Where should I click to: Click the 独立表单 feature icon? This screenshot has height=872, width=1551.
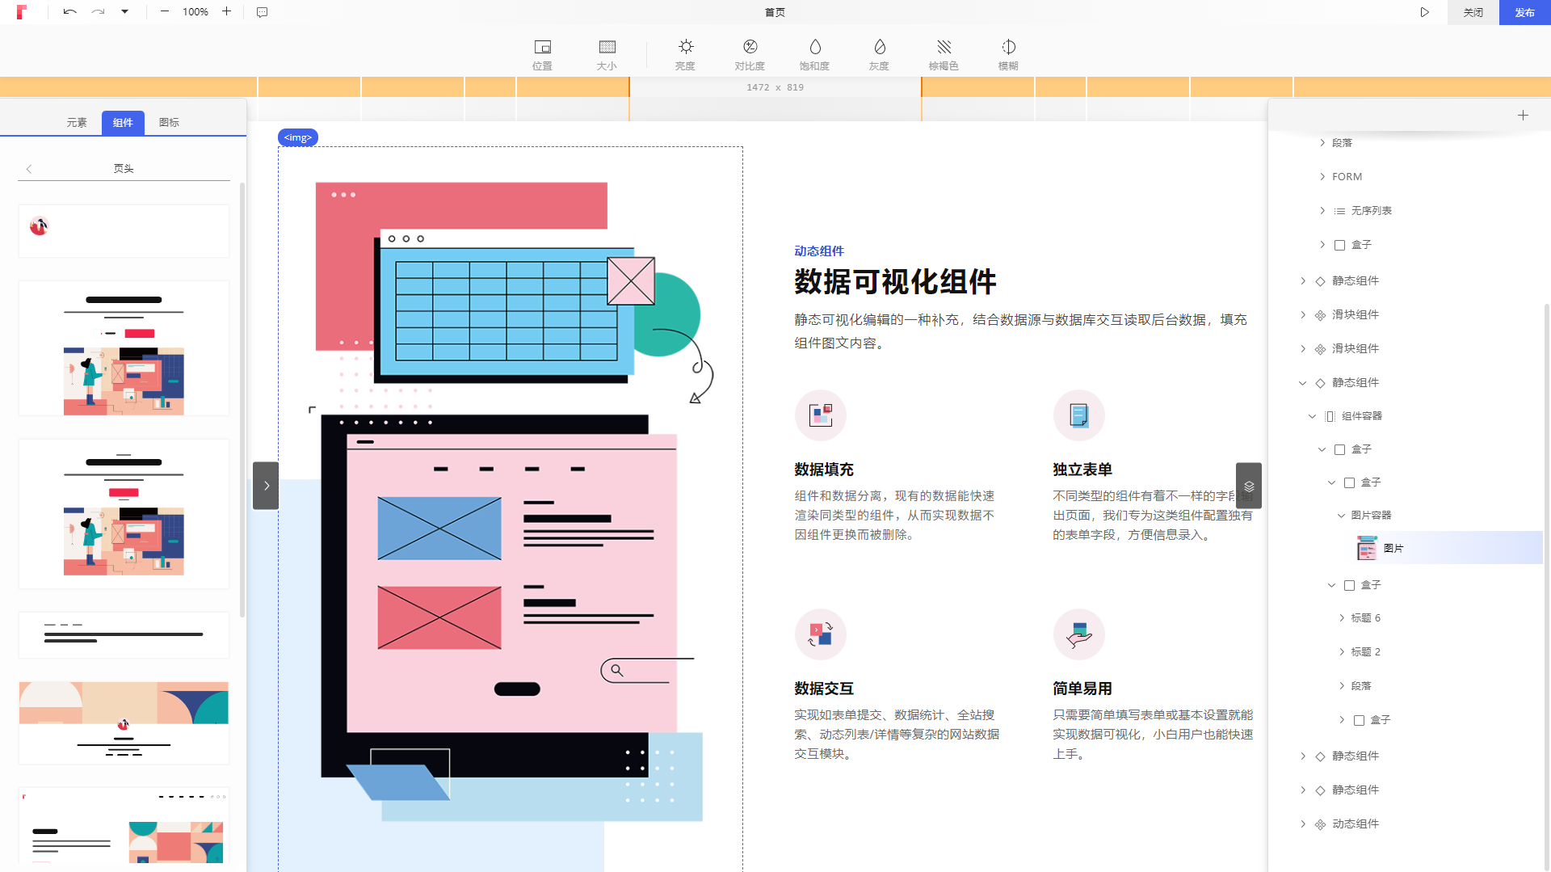coord(1079,415)
